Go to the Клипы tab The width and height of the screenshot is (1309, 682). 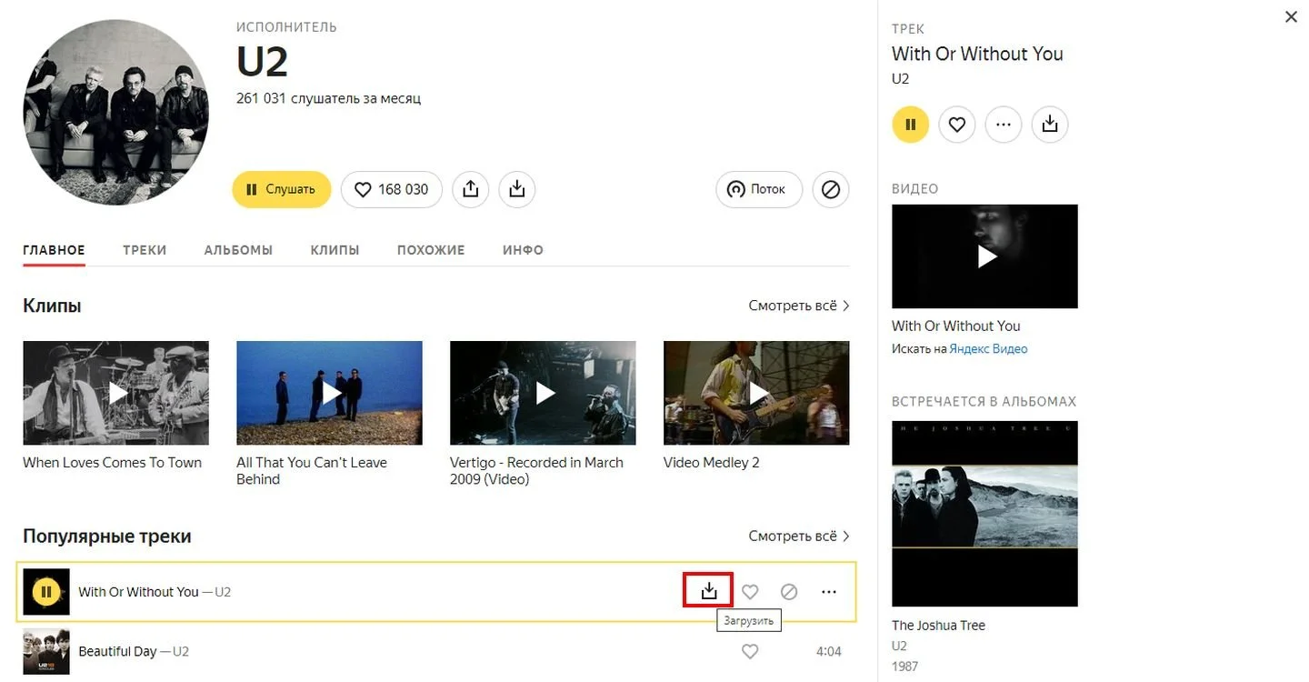pos(335,250)
